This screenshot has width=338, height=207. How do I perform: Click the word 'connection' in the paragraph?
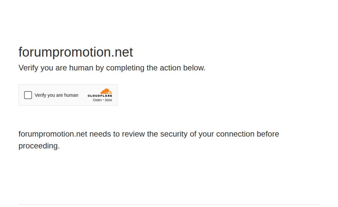(x=235, y=134)
